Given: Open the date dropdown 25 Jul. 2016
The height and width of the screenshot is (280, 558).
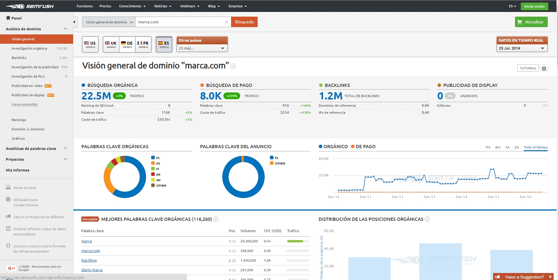Looking at the screenshot, I should (522, 48).
